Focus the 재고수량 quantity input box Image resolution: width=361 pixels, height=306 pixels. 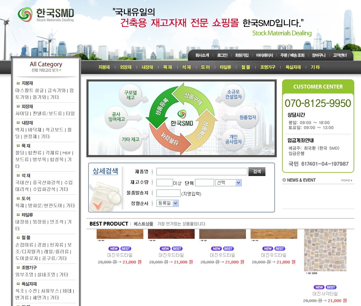(x=165, y=183)
